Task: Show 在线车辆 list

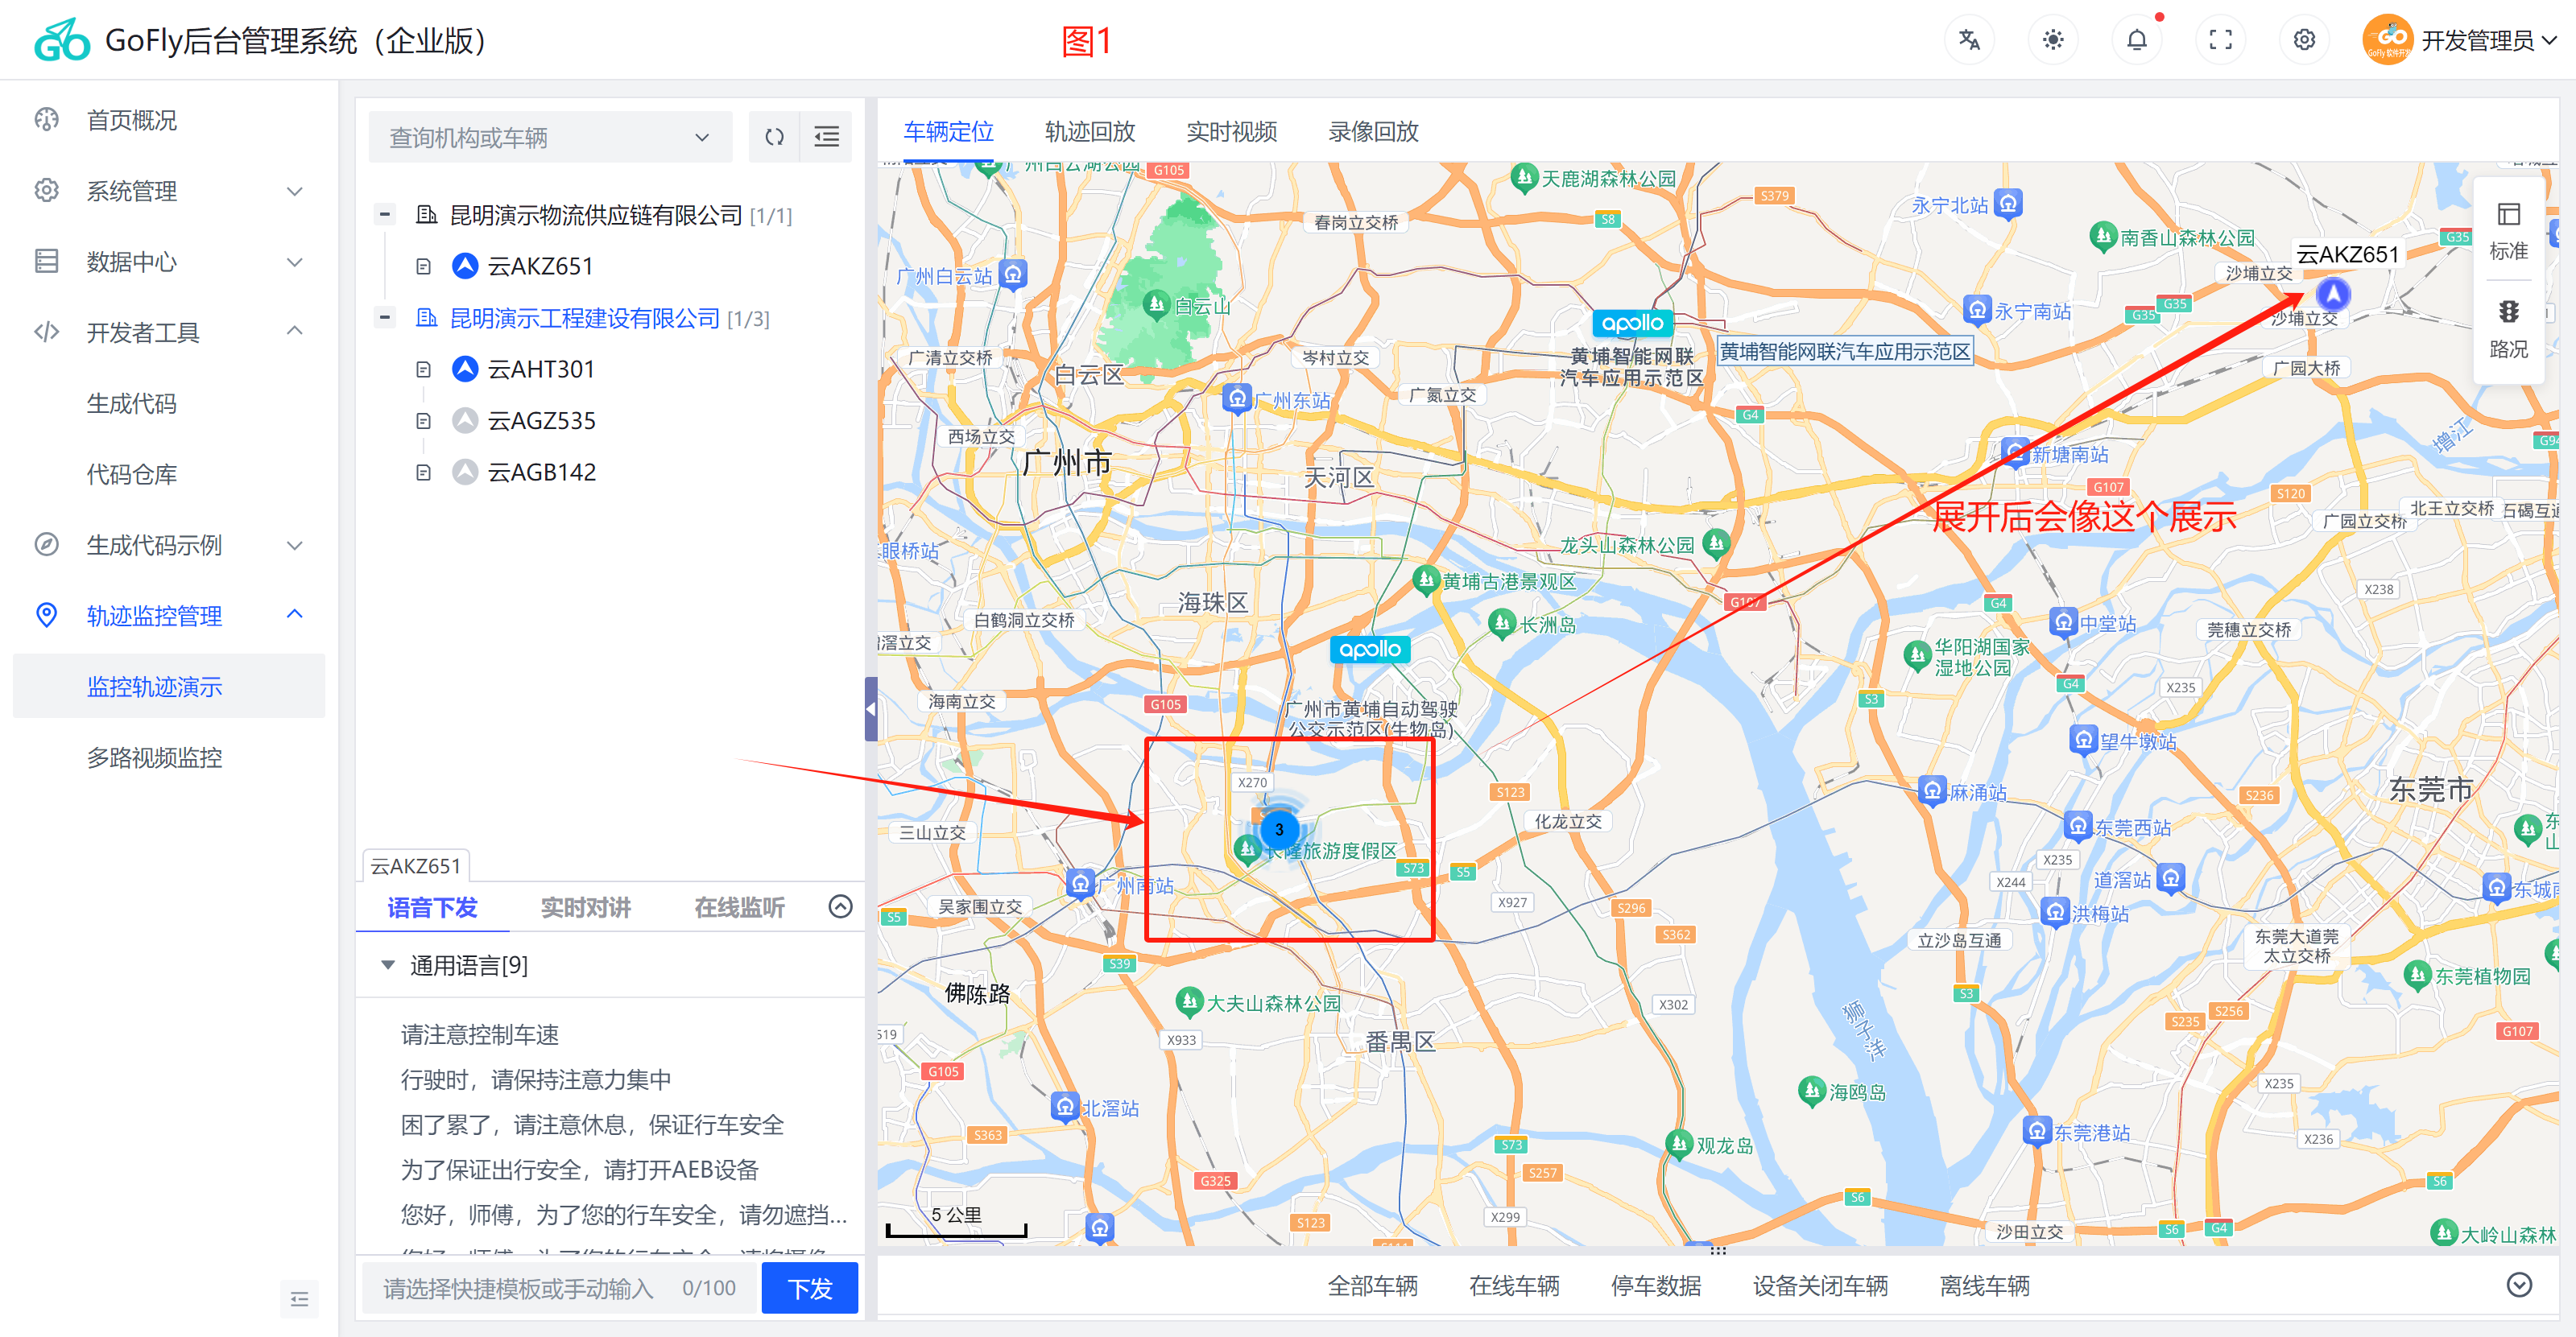Action: point(1514,1286)
